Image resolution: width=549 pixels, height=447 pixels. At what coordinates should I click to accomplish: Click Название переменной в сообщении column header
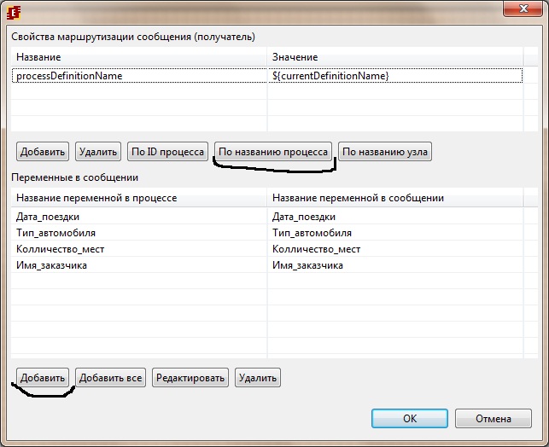[395, 198]
